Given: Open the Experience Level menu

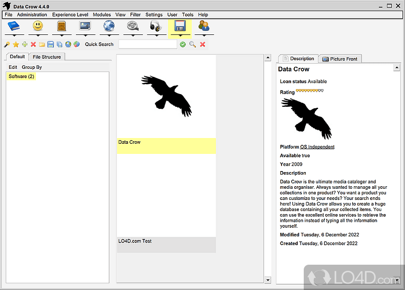Looking at the screenshot, I should click(70, 15).
